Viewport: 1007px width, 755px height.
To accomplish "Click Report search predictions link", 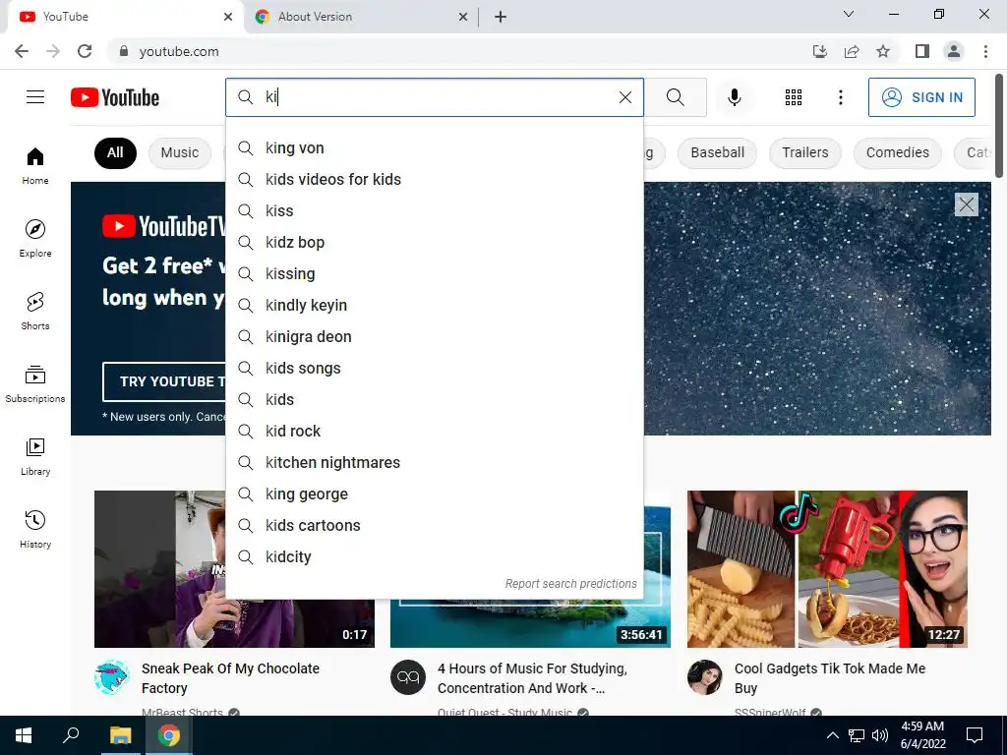I will (x=570, y=584).
